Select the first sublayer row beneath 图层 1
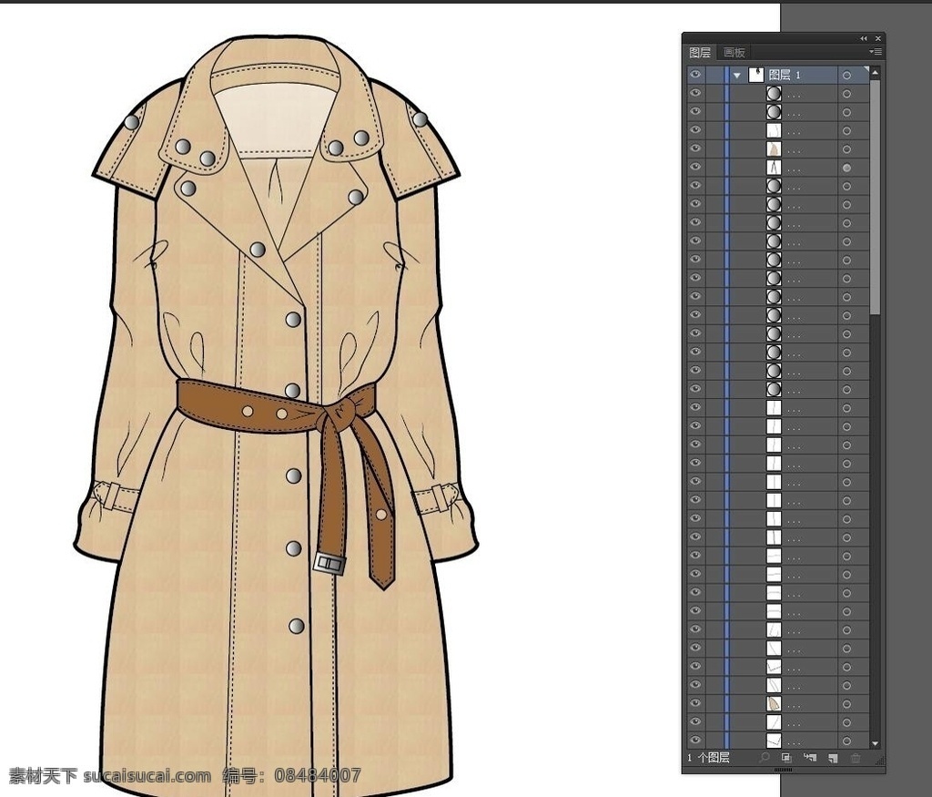This screenshot has width=932, height=797. 779,94
